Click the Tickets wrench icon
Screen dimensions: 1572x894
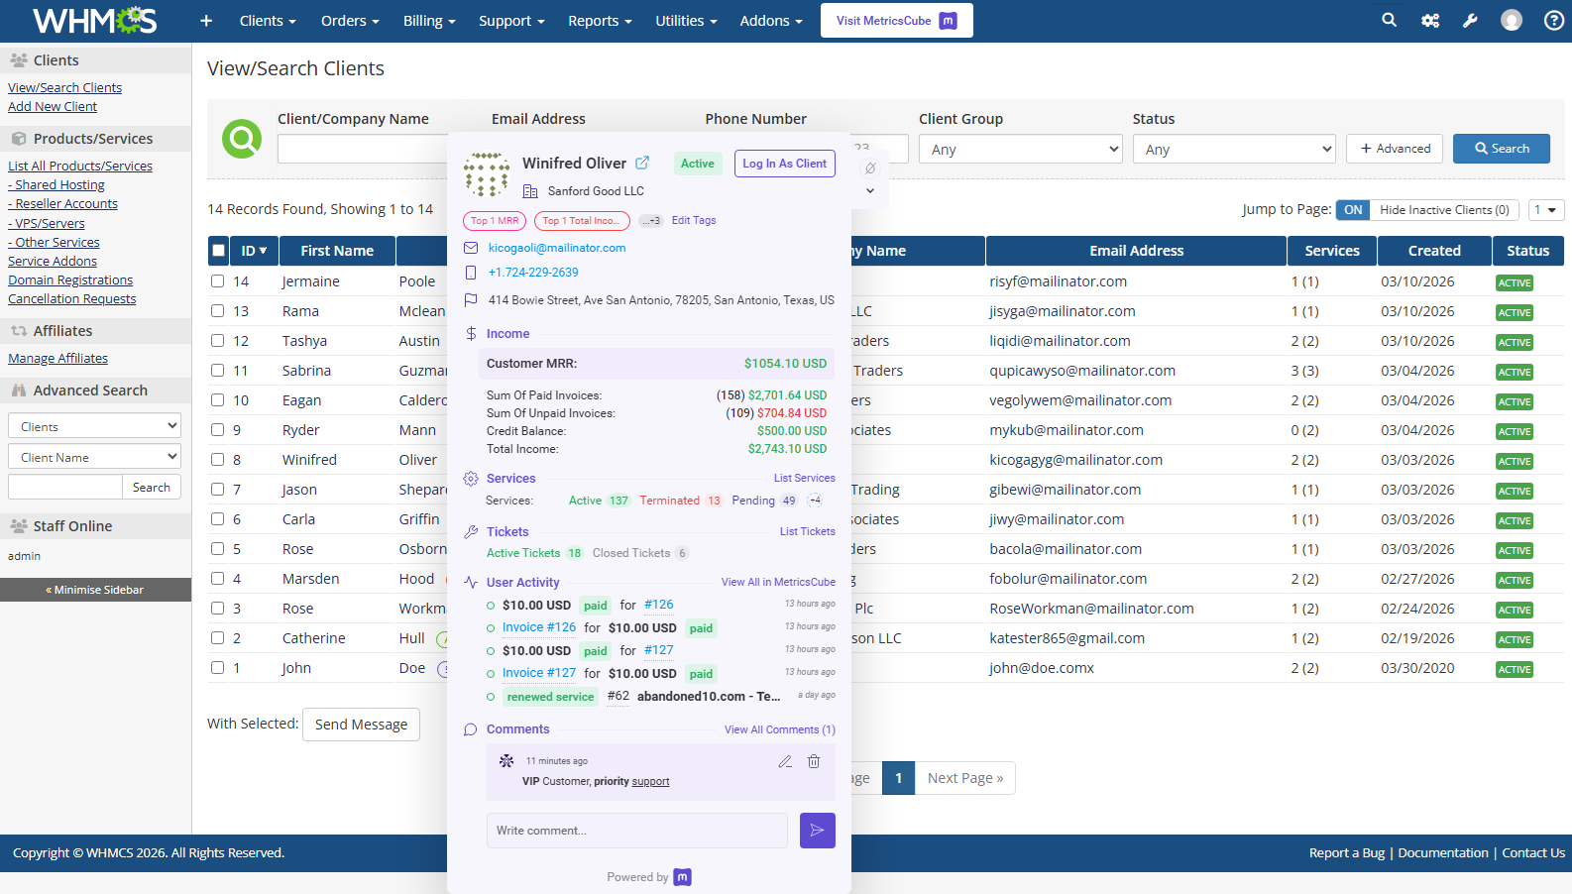[x=471, y=532]
